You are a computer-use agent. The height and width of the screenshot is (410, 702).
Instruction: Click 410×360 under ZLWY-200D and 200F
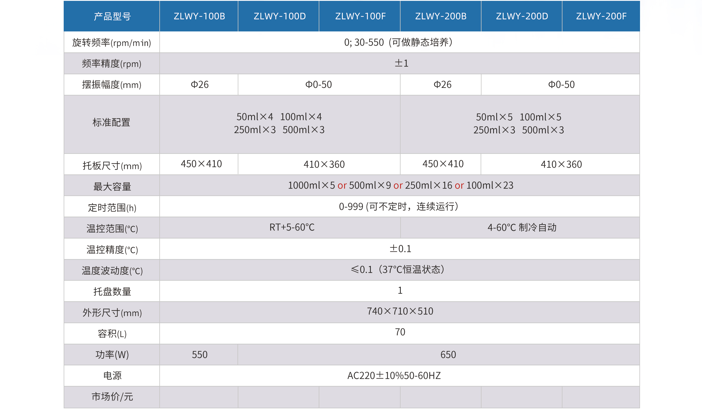(561, 165)
